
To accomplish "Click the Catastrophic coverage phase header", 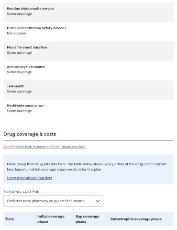I will point(141,219).
